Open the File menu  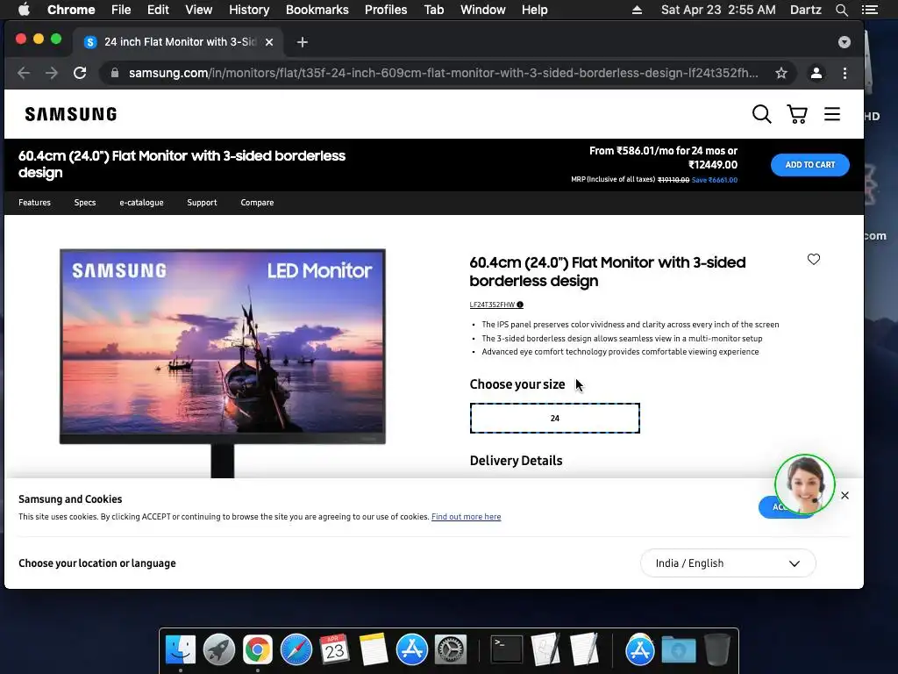pyautogui.click(x=121, y=10)
